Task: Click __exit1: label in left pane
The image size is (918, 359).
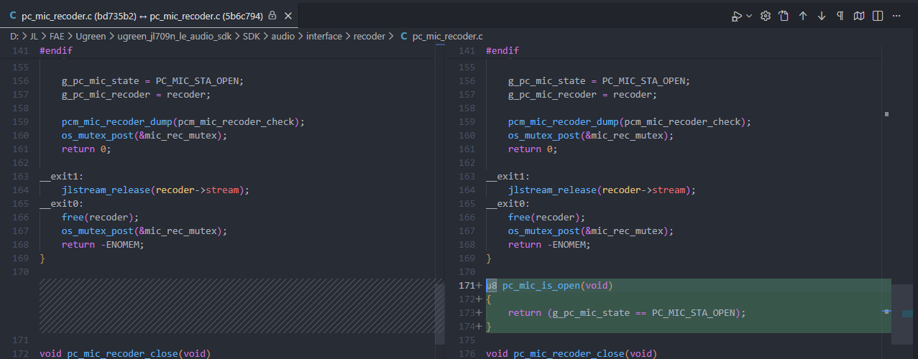Action: tap(62, 177)
